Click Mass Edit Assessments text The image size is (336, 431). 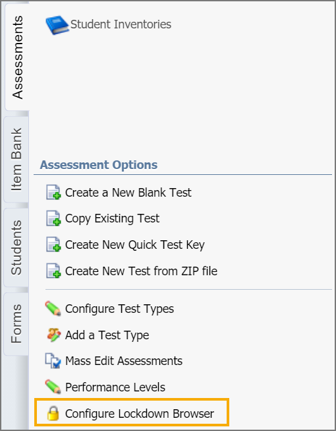(x=124, y=361)
